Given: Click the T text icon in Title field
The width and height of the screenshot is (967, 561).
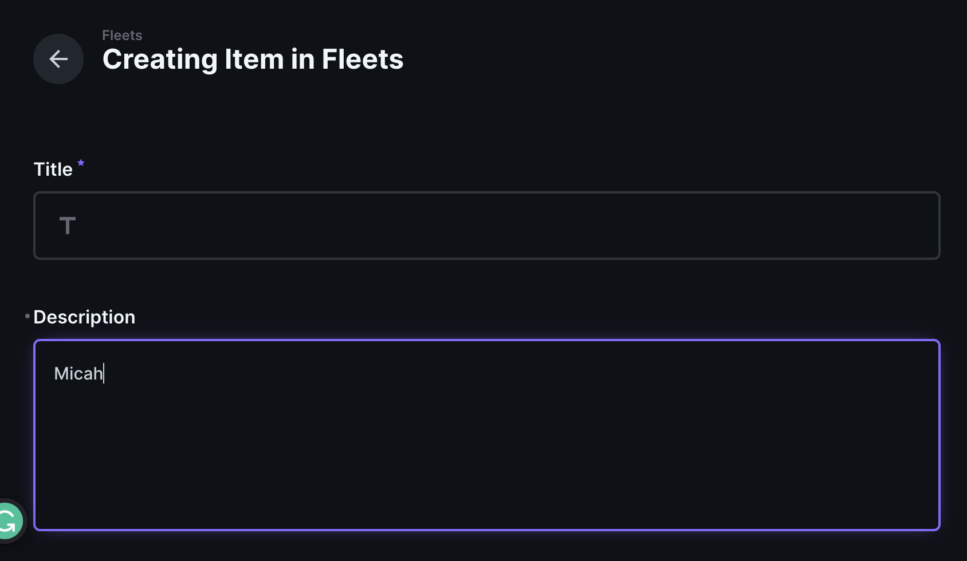Looking at the screenshot, I should tap(68, 226).
